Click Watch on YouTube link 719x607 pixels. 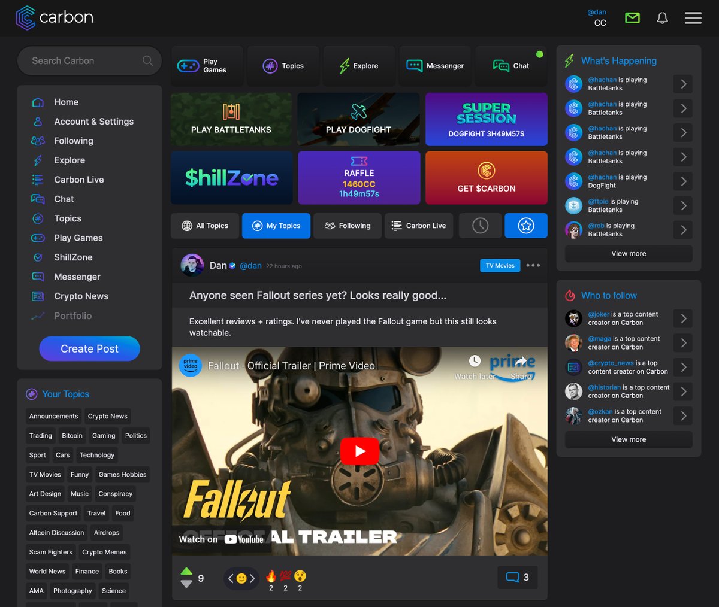click(221, 539)
